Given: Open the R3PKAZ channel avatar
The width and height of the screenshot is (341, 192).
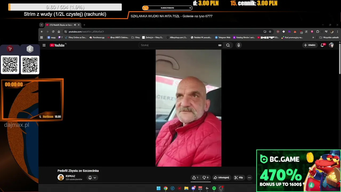Looking at the screenshot, I should click(x=61, y=177).
